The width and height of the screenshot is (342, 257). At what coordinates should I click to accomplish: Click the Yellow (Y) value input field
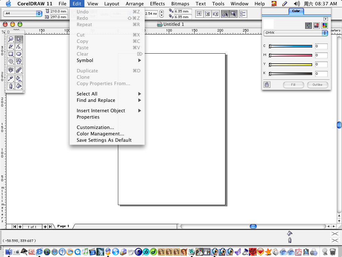(321, 64)
